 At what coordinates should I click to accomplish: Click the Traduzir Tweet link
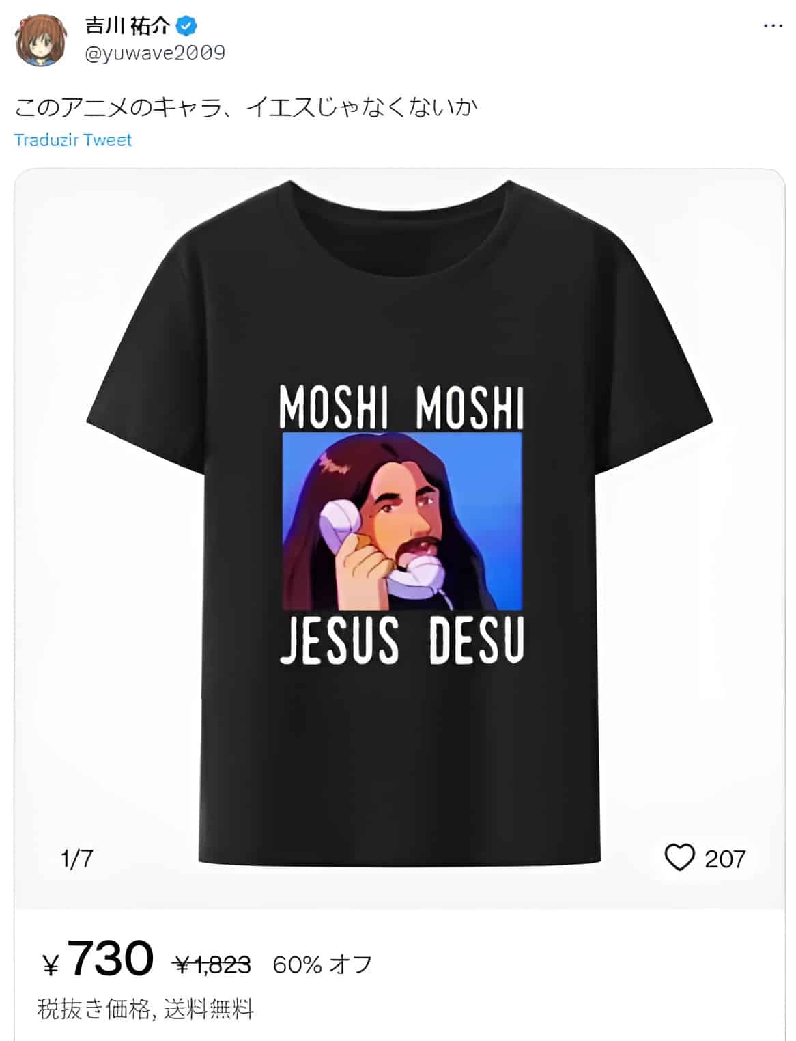(x=73, y=140)
